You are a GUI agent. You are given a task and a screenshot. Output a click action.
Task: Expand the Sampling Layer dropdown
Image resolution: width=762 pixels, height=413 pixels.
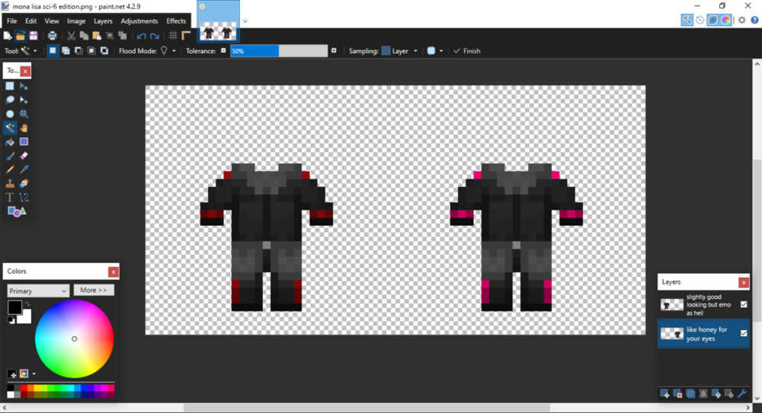click(x=401, y=51)
